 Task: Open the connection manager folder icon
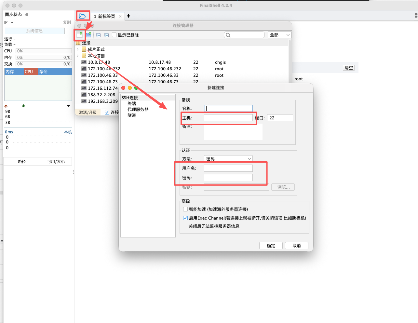pos(83,16)
